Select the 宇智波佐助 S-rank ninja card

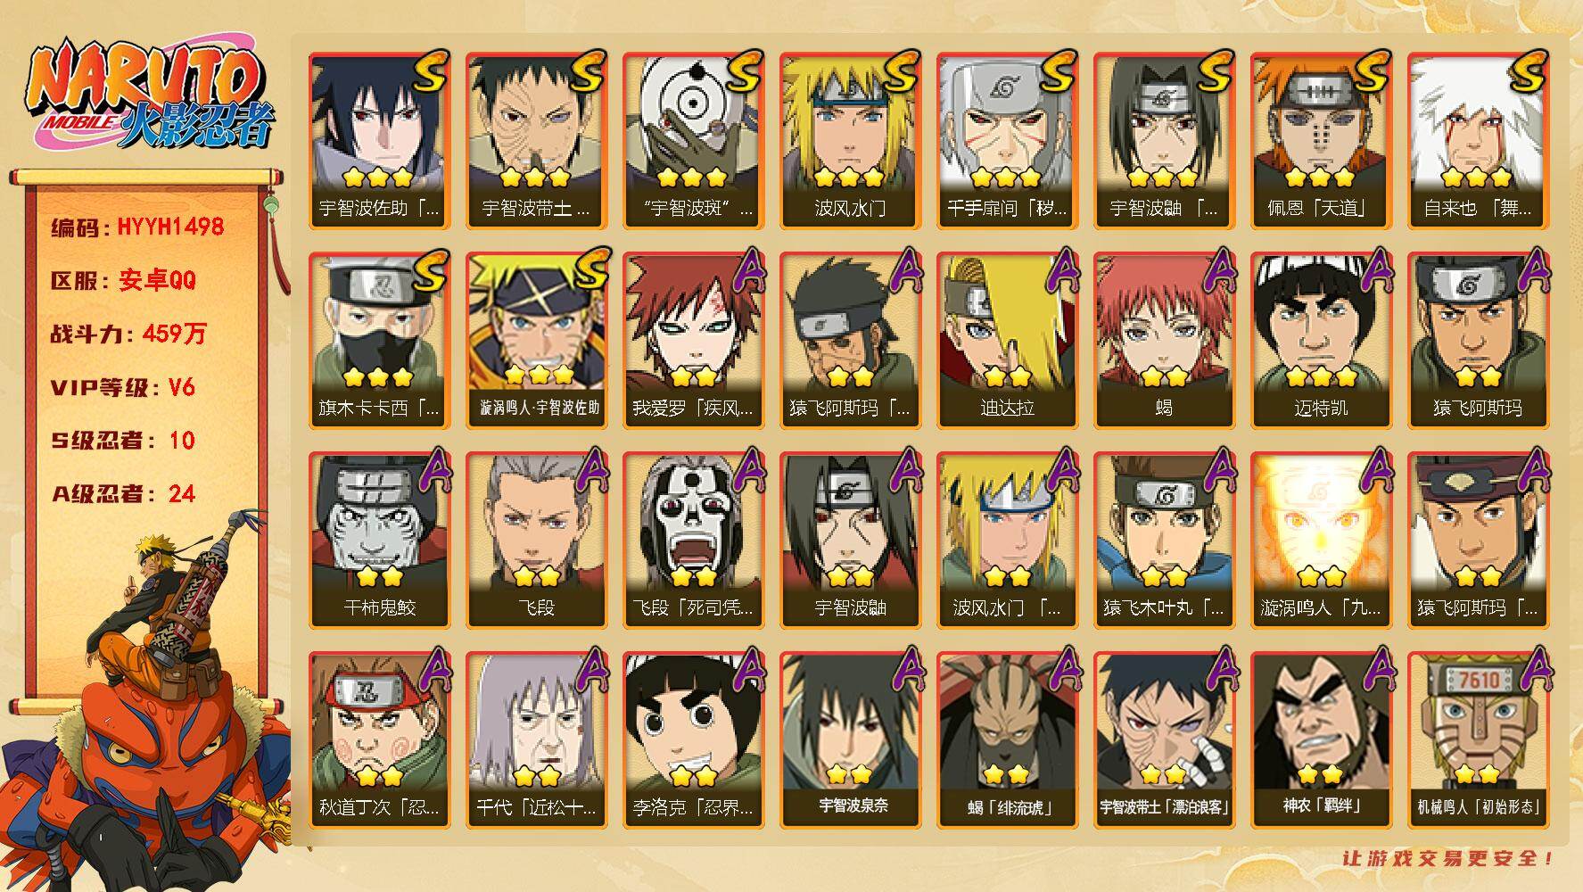point(380,141)
